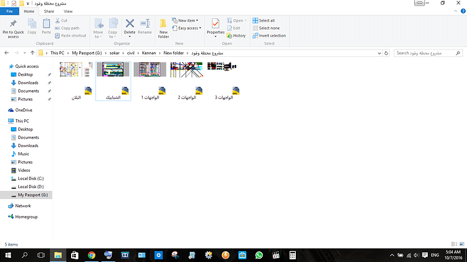This screenshot has width=467, height=262.
Task: Select the الواجهات 3 file
Action: 223,81
